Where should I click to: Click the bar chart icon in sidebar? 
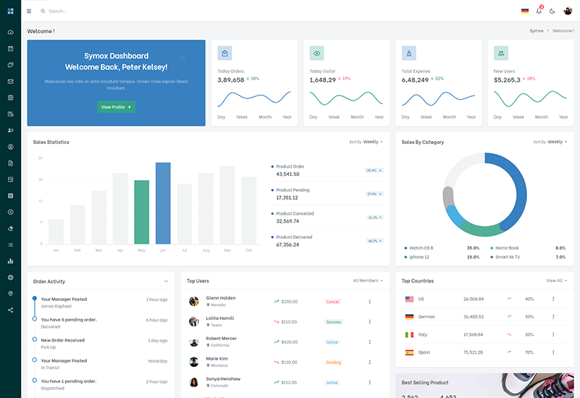pos(10,261)
